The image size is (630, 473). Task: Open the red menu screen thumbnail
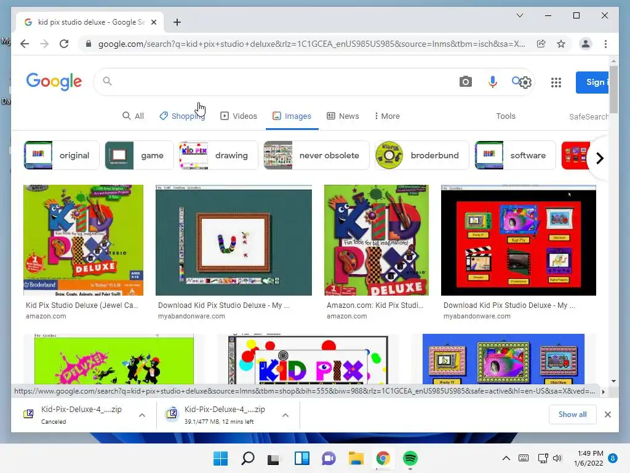[x=518, y=240]
